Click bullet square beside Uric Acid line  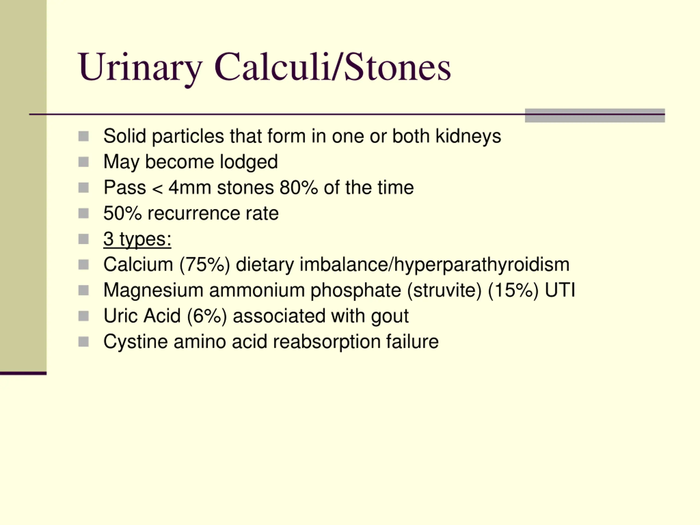pos(83,316)
